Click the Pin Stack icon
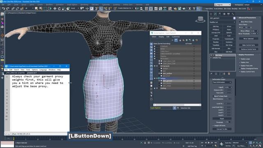Image resolution: width=263 pixels, height=148 pixels. [211, 74]
